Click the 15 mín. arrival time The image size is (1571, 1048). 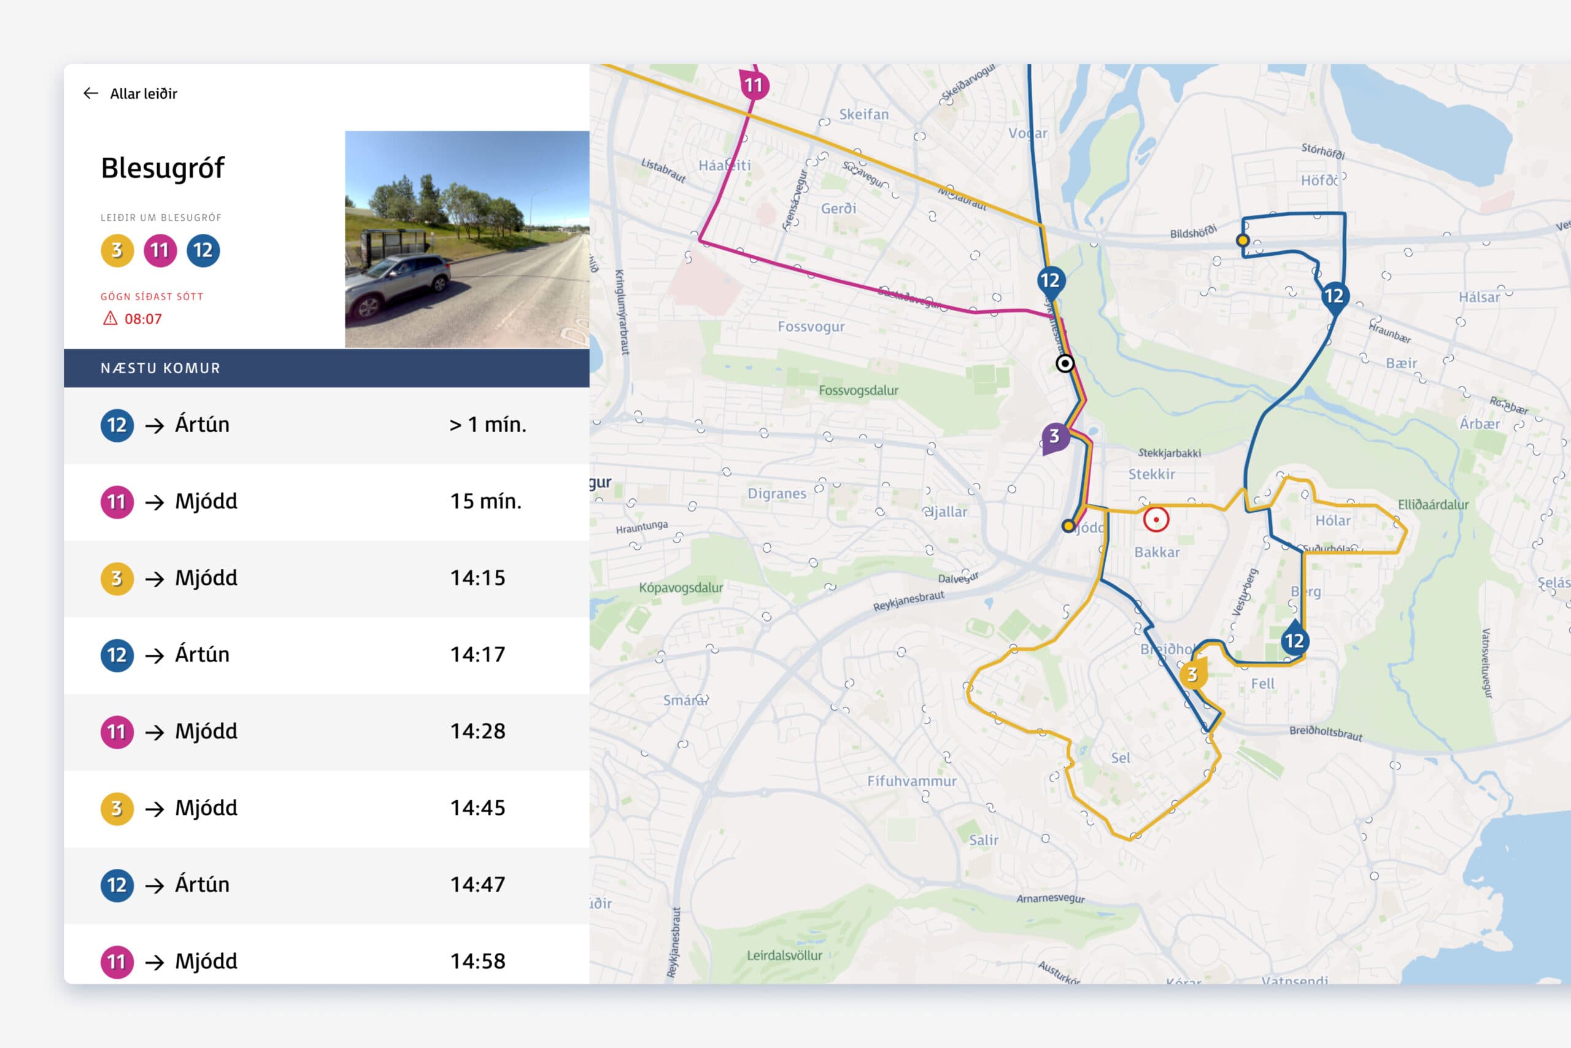coord(485,501)
